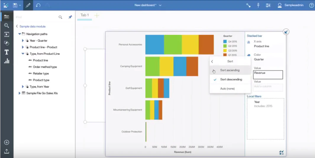Click the Camping Equipment axis label
The height and width of the screenshot is (158, 315).
tap(131, 66)
